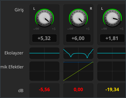The height and width of the screenshot is (98, 126).
Task: Edit the +5,32 input gain field
Action: click(x=44, y=38)
